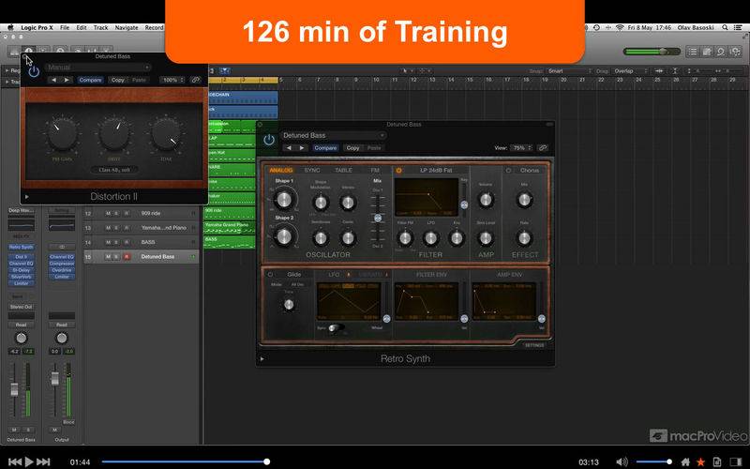Image resolution: width=750 pixels, height=469 pixels.
Task: Open the LP 24dB Fat filter type menu
Action: pos(436,171)
